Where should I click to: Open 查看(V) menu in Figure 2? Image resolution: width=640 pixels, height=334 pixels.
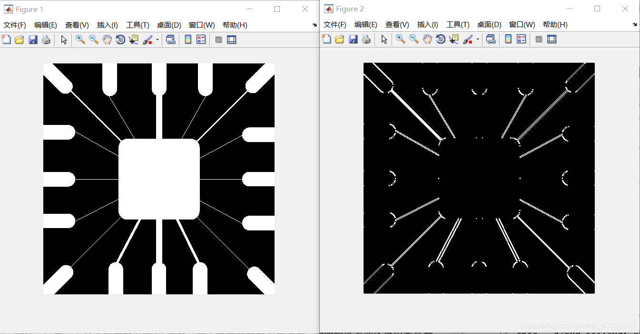[397, 25]
